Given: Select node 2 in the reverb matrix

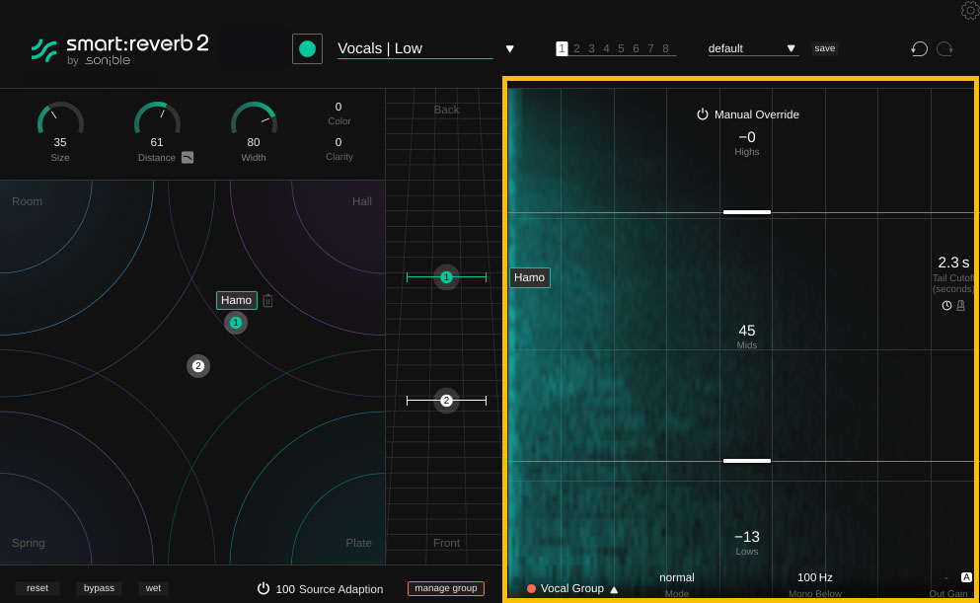Looking at the screenshot, I should pos(198,366).
